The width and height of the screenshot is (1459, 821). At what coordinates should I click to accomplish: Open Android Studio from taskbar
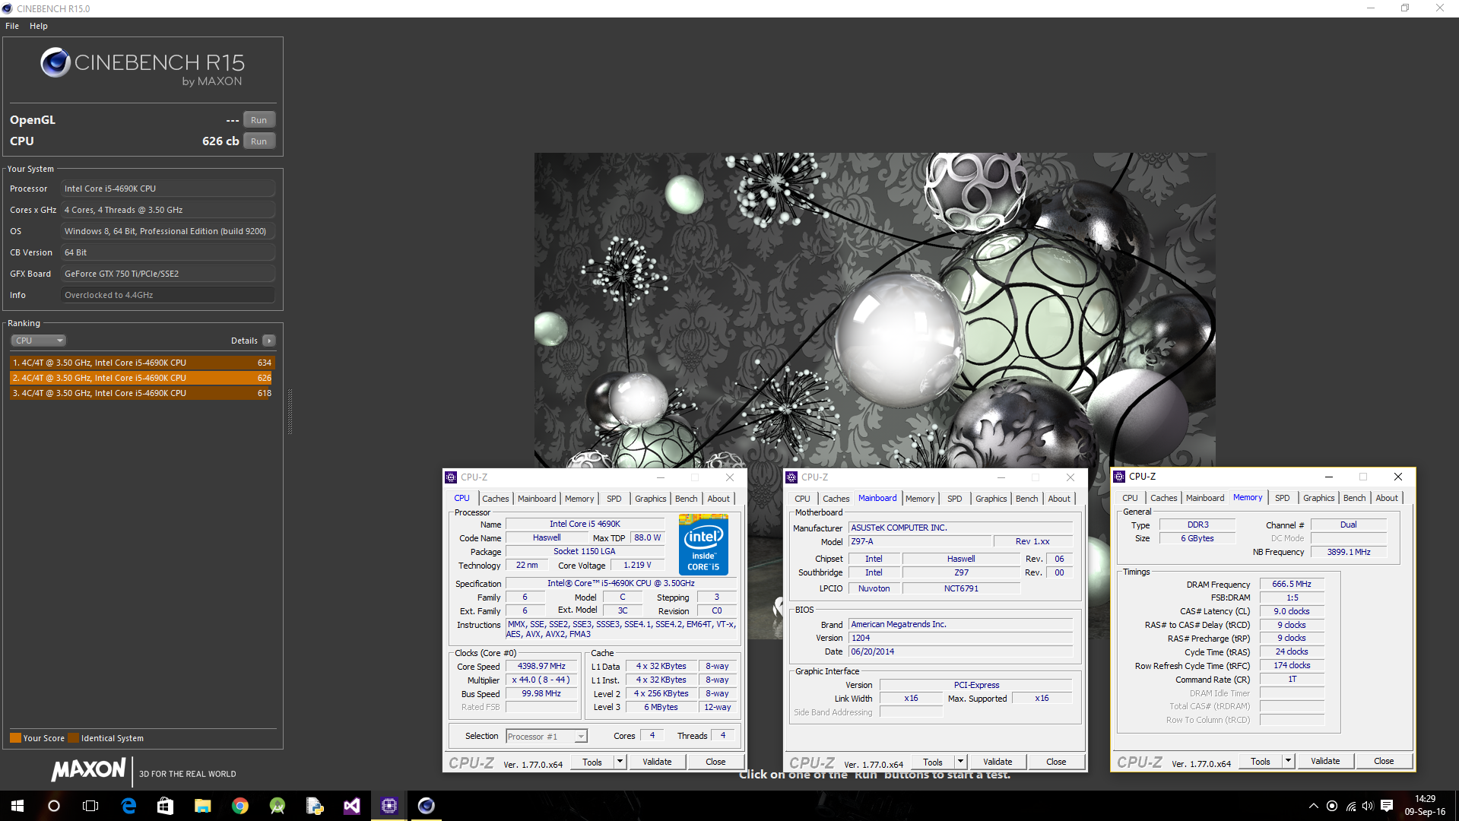277,806
